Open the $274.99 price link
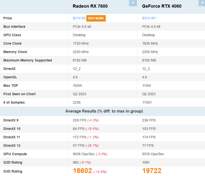The image size is (205, 176). [79, 18]
